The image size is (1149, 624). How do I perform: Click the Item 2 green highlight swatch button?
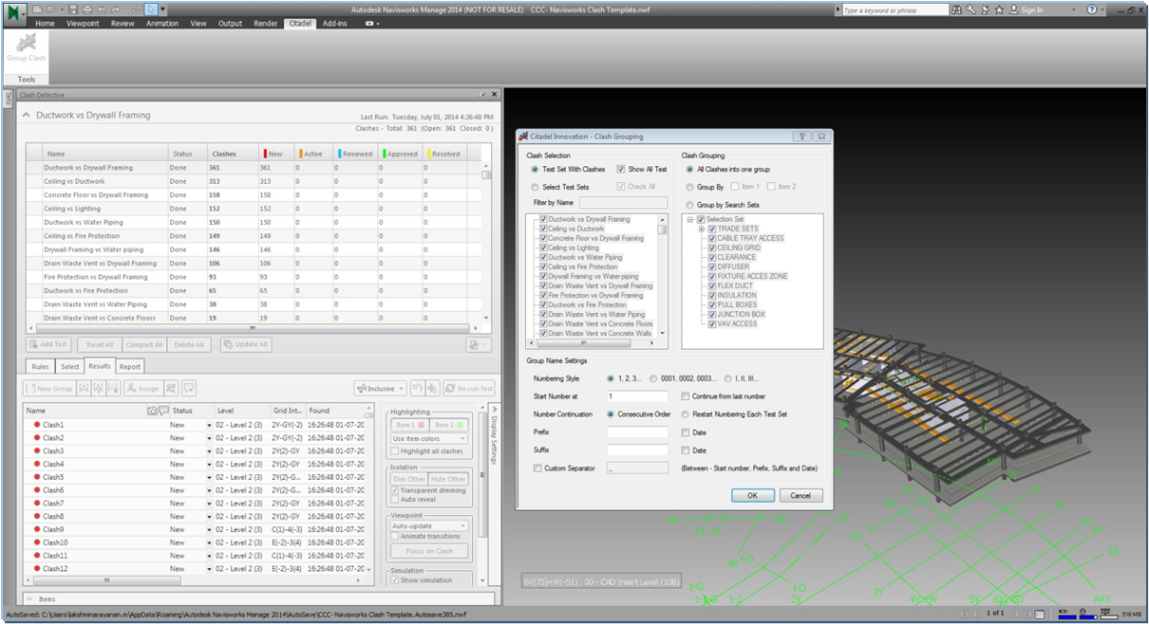coord(448,425)
